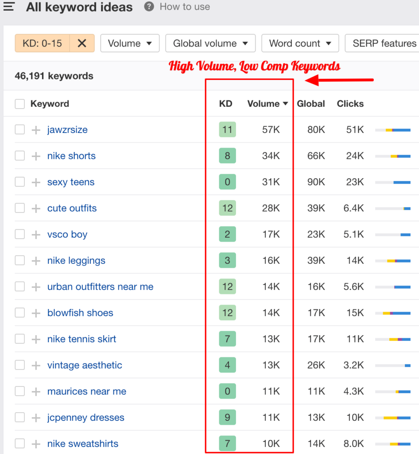
Task: Click the plus icon beside vintage aesthetic
Action: click(x=36, y=365)
